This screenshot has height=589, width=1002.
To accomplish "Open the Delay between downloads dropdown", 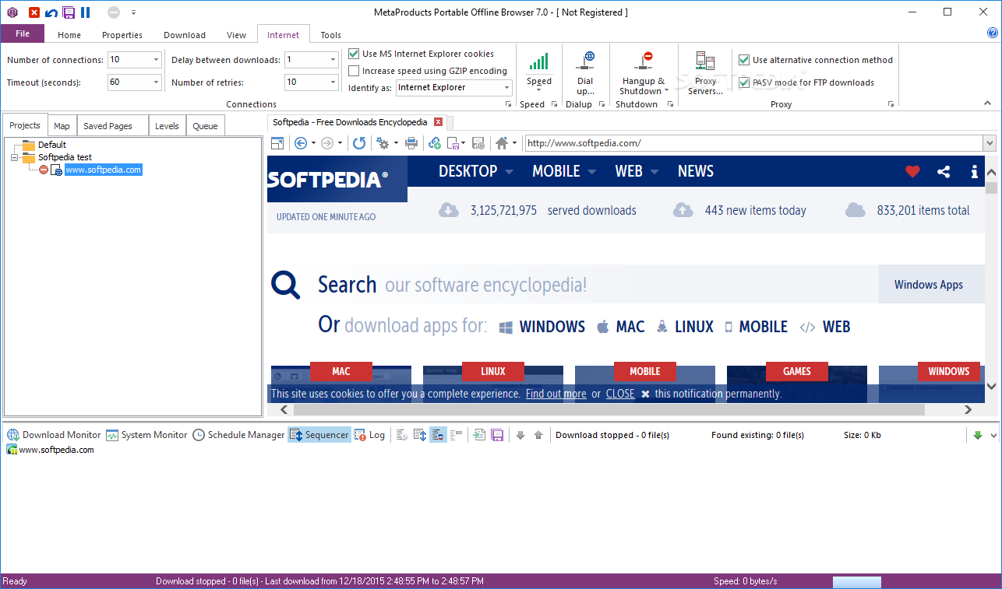I will coord(333,60).
